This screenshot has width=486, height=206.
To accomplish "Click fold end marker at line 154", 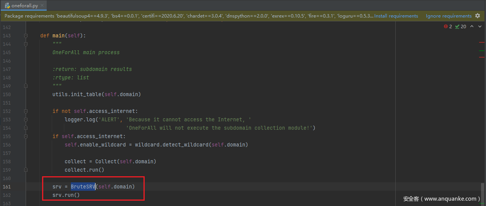I will [x=26, y=128].
